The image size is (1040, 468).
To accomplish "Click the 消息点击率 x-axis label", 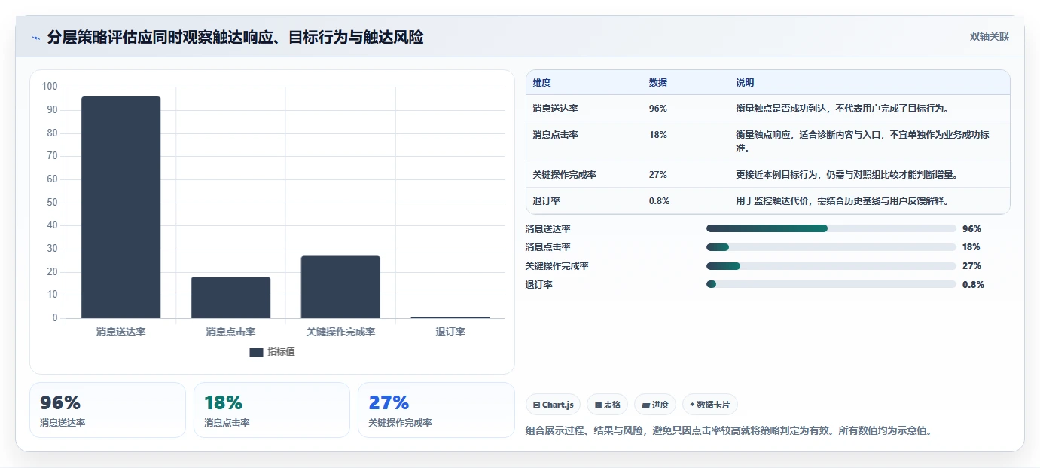I will click(230, 332).
